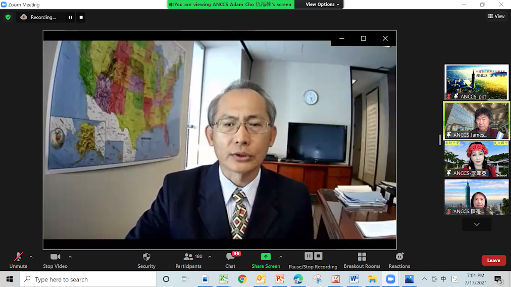Screen dimensions: 511x287
Task: Open the Participants panel
Action: (188, 260)
